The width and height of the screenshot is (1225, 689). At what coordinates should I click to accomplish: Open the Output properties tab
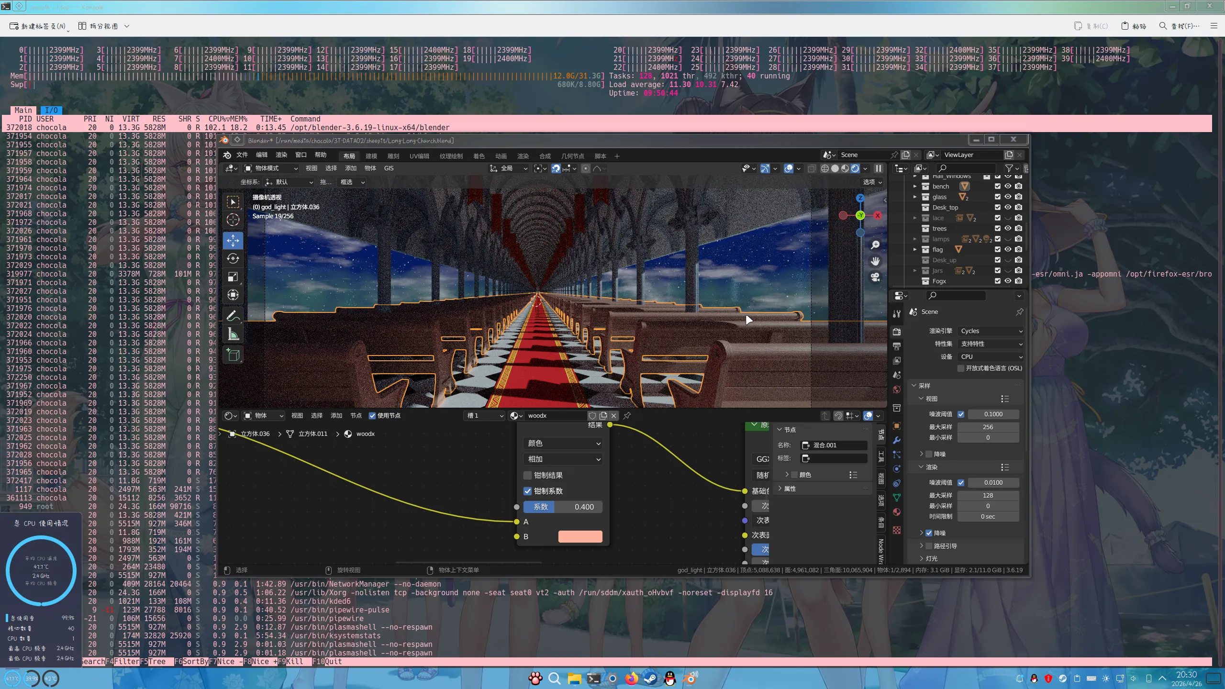(897, 346)
